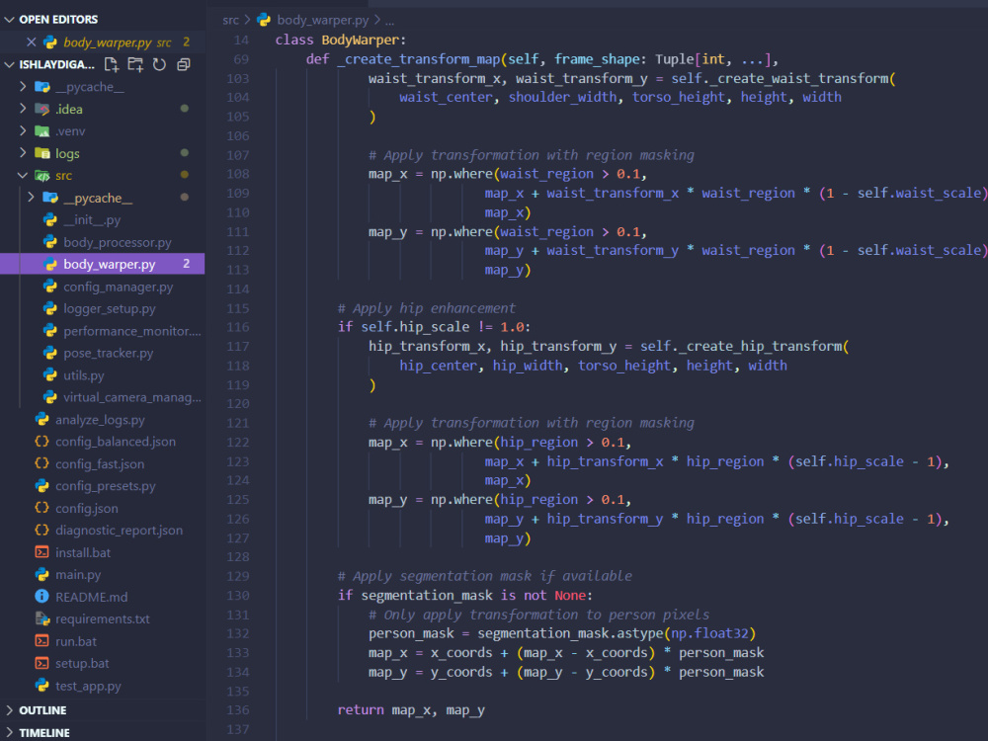Click line number 116 in gutter
Viewport: 988px width, 741px height.
(237, 327)
